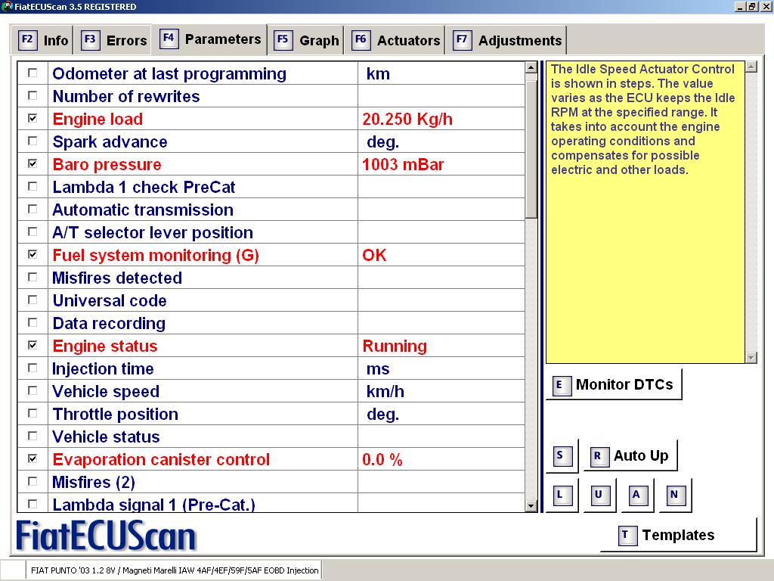Disable Baro pressure monitoring
The height and width of the screenshot is (581, 774).
click(x=33, y=164)
